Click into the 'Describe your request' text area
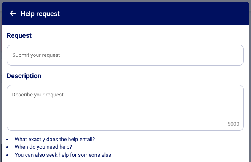This screenshot has height=162, width=251. 125,108
